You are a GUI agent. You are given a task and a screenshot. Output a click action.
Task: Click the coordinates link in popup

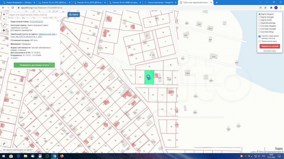coord(32,55)
